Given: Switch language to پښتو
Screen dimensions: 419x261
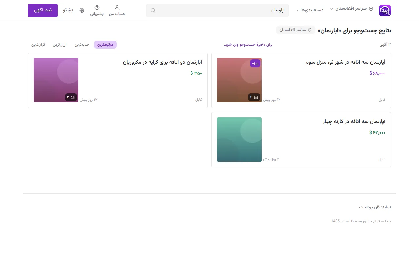Looking at the screenshot, I should [68, 10].
